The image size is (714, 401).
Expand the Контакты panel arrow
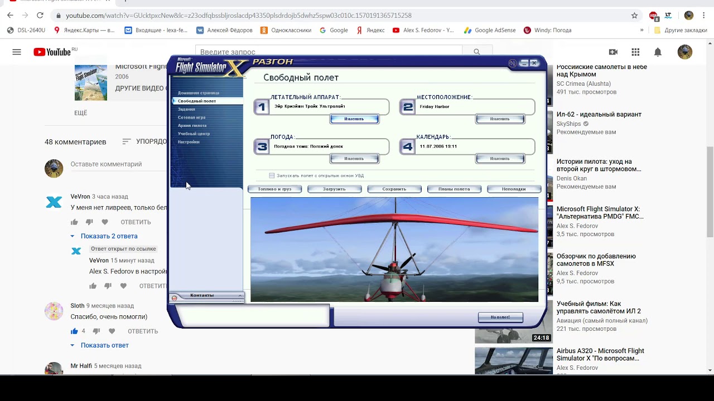tap(240, 295)
